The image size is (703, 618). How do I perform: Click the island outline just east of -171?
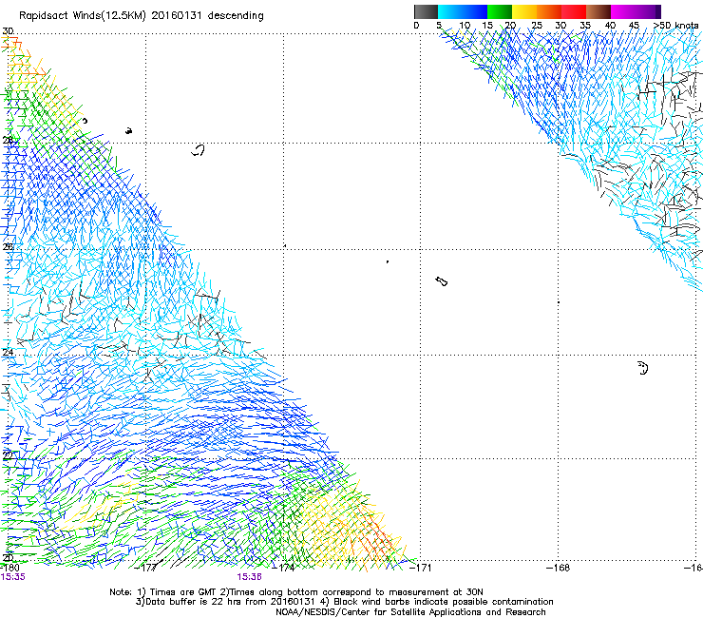click(x=442, y=281)
